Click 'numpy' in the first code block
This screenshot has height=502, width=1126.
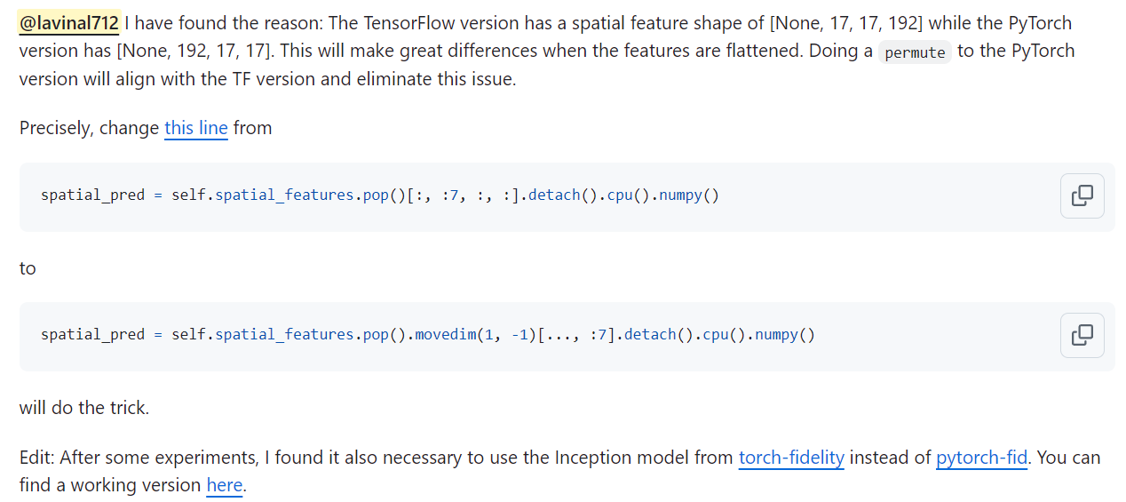(x=680, y=195)
